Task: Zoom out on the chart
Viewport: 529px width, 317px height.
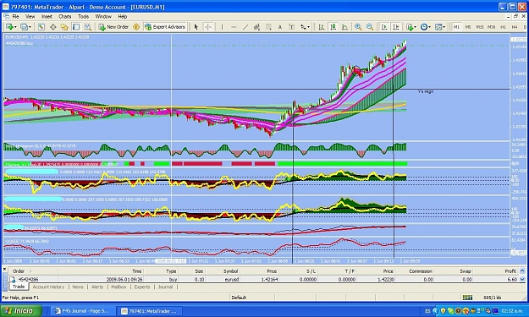Action: click(370, 27)
